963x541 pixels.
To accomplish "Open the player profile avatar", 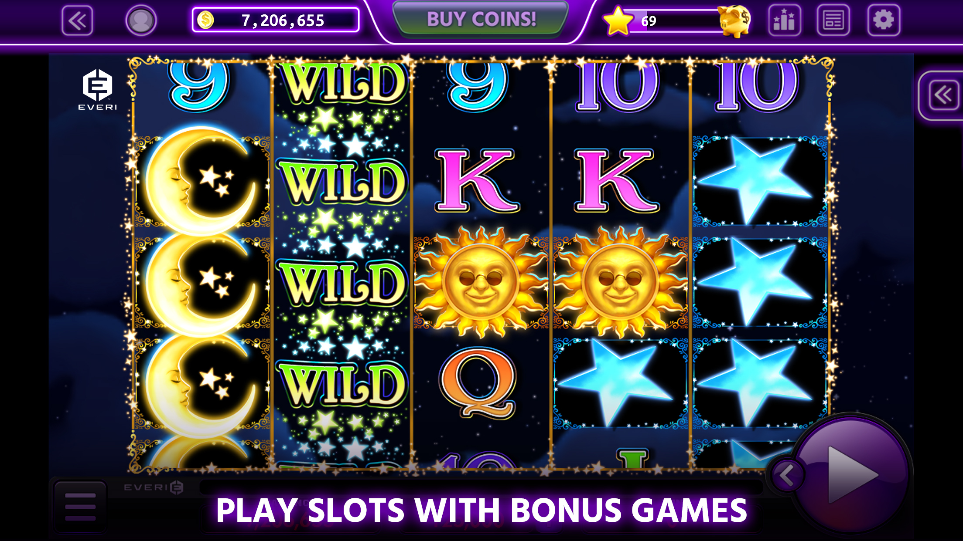I will tap(141, 20).
